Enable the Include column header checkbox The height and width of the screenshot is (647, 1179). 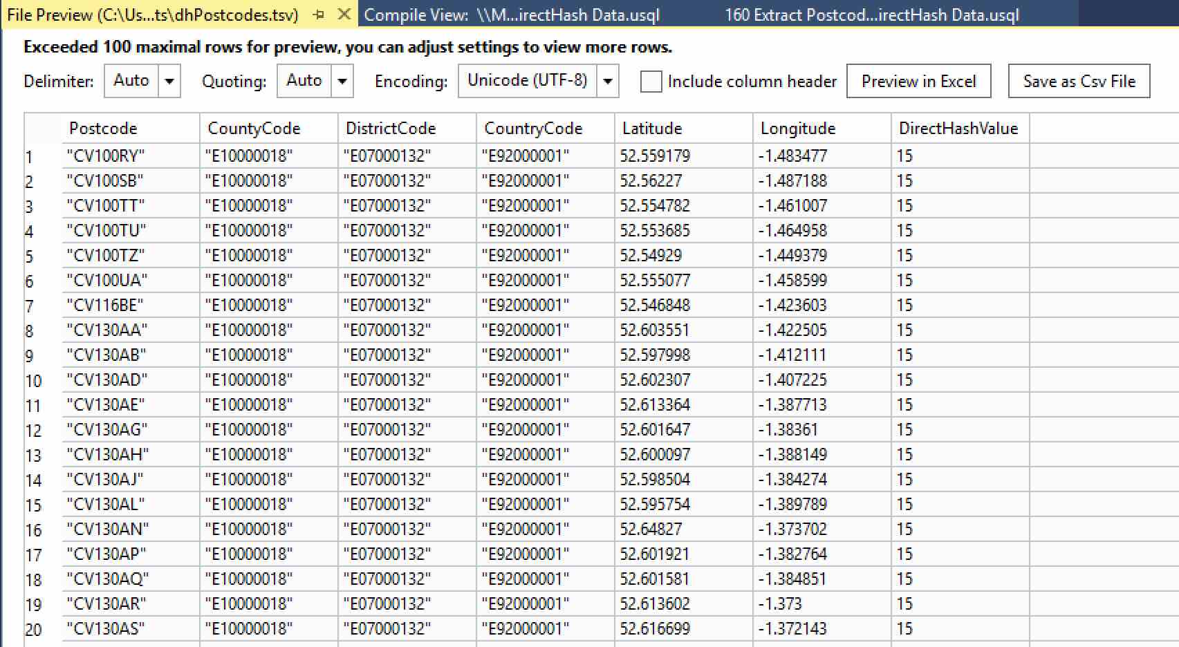pyautogui.click(x=651, y=82)
